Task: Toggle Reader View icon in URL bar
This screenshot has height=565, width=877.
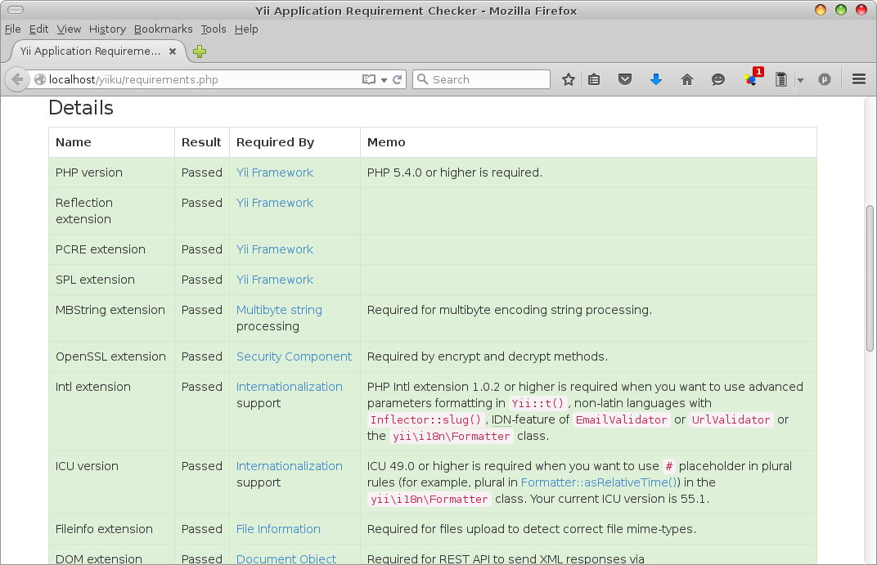Action: [369, 79]
